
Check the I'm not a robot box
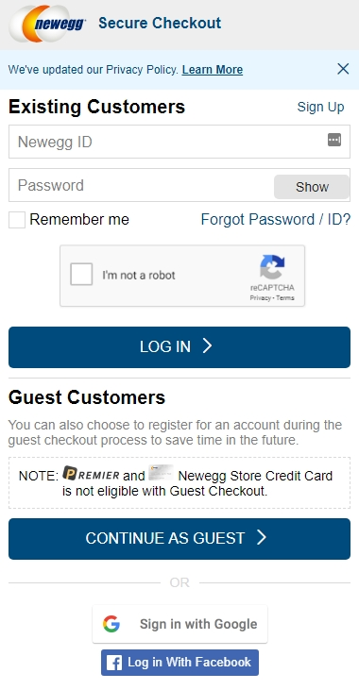[81, 274]
